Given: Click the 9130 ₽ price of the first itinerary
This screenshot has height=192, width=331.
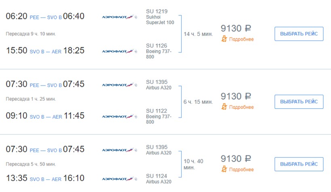Looking at the screenshot, I should [x=236, y=28].
